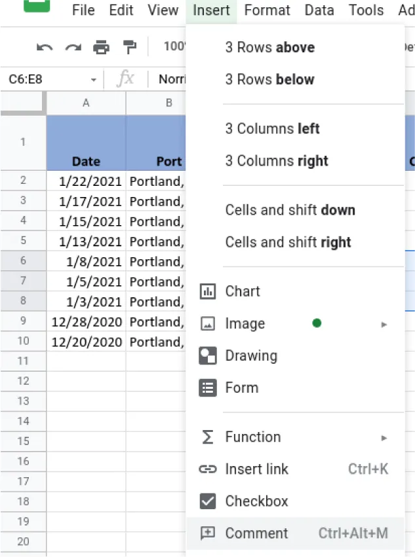415x557 pixels.
Task: Open the cell name box dropdown
Action: [94, 80]
